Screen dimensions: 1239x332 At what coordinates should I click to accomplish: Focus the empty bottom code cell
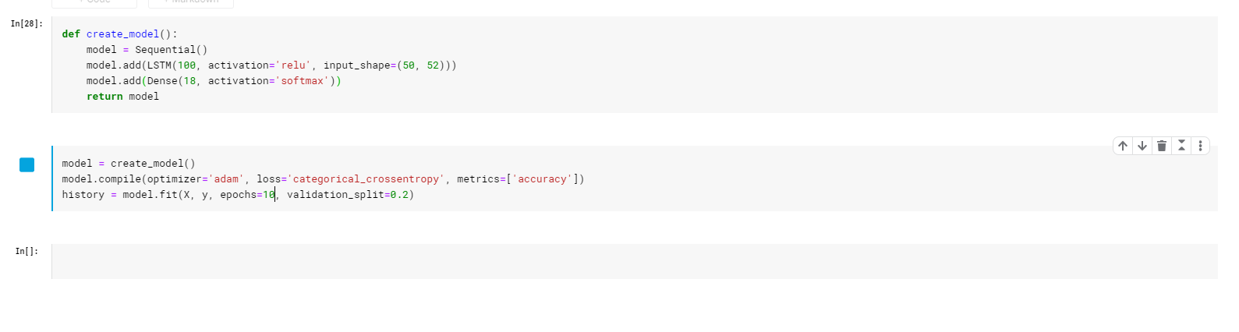click(x=635, y=261)
